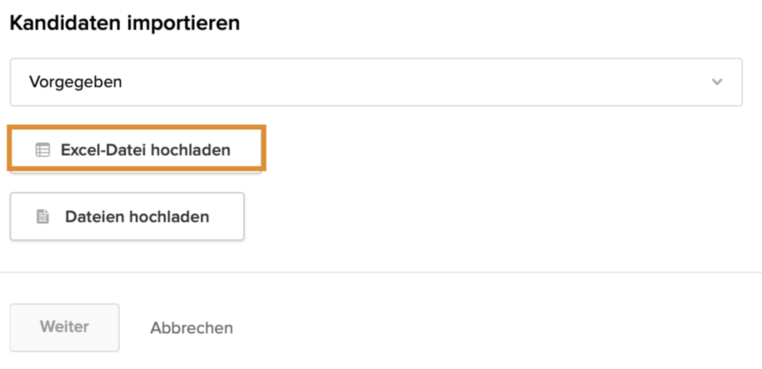This screenshot has width=762, height=369.
Task: Click the document icon on Dateien hochladen
Action: pyautogui.click(x=43, y=216)
